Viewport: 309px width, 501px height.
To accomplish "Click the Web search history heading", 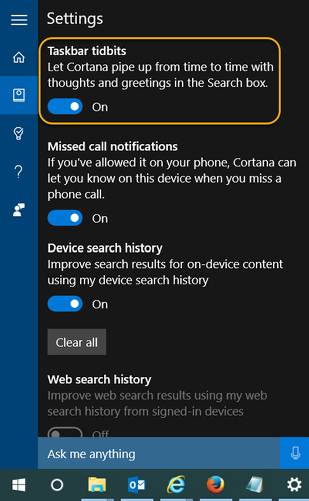I will [99, 380].
